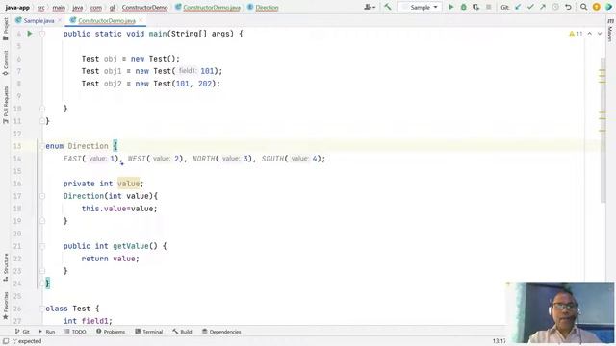This screenshot has width=616, height=346.
Task: Push commits with Git arrow icon
Action: tap(543, 7)
